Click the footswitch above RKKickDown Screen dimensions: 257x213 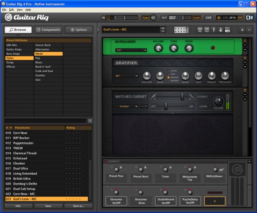coord(215,169)
